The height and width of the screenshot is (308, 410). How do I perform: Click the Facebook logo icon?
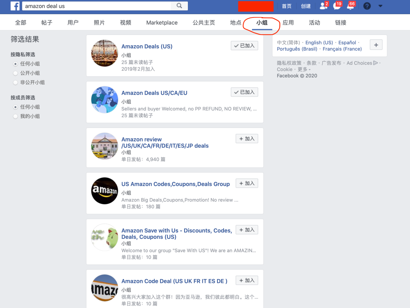(15, 6)
